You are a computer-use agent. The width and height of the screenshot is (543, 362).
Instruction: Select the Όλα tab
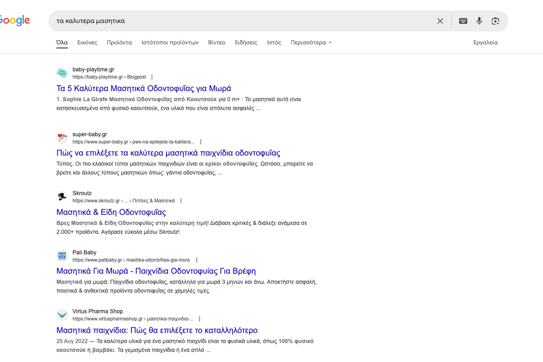click(x=62, y=42)
